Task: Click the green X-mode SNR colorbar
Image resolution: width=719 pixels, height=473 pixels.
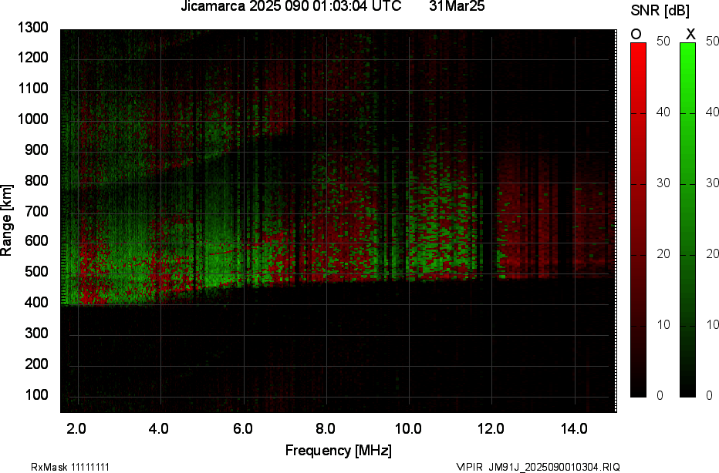Action: click(687, 220)
